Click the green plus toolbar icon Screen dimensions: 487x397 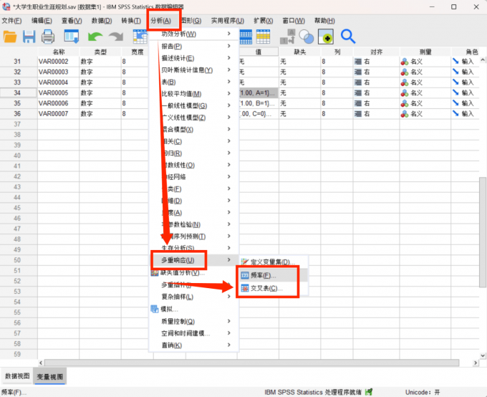click(326, 37)
